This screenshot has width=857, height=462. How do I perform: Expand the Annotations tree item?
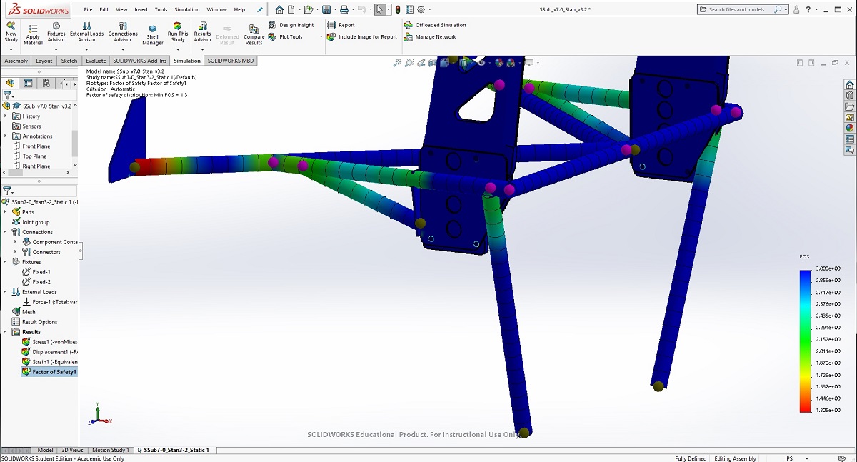click(x=6, y=136)
